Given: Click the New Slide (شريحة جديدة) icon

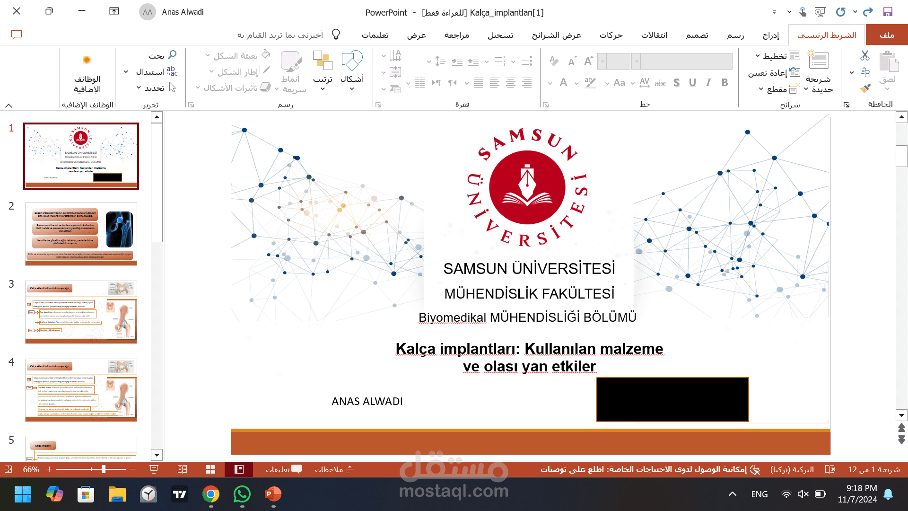Looking at the screenshot, I should (x=818, y=61).
